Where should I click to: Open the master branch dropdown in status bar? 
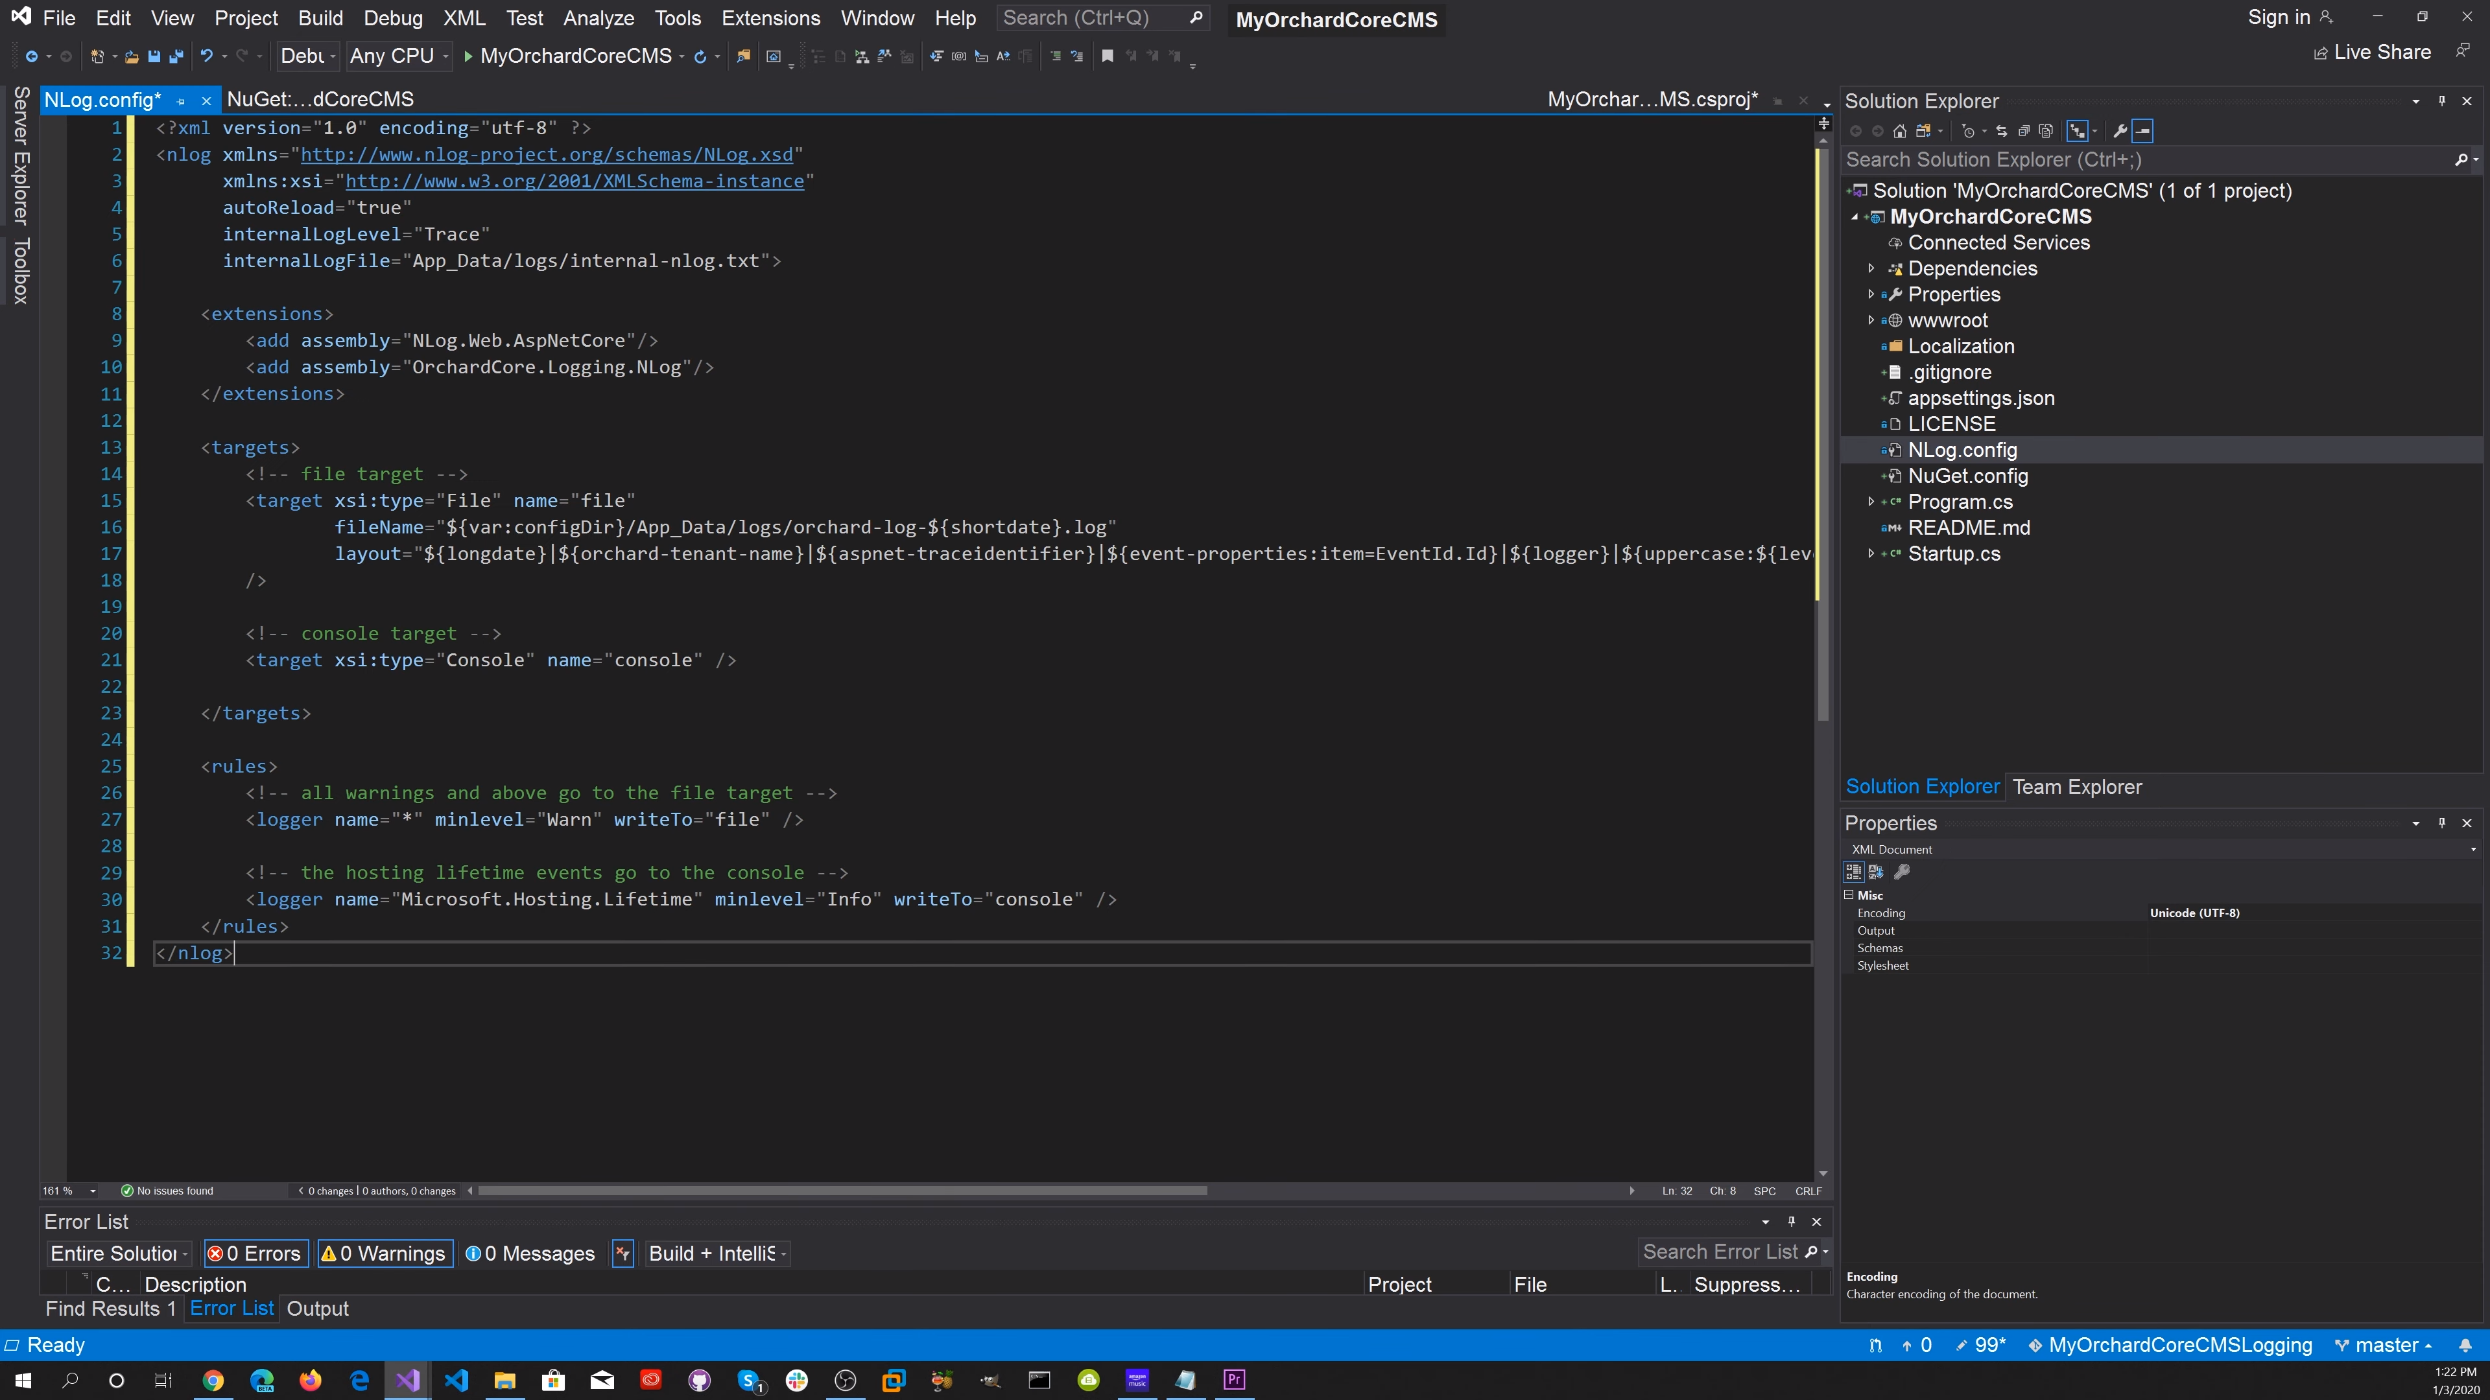tap(2384, 1345)
